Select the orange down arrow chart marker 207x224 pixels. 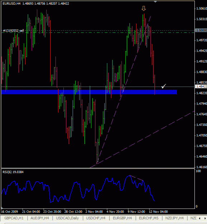pyautogui.click(x=144, y=9)
